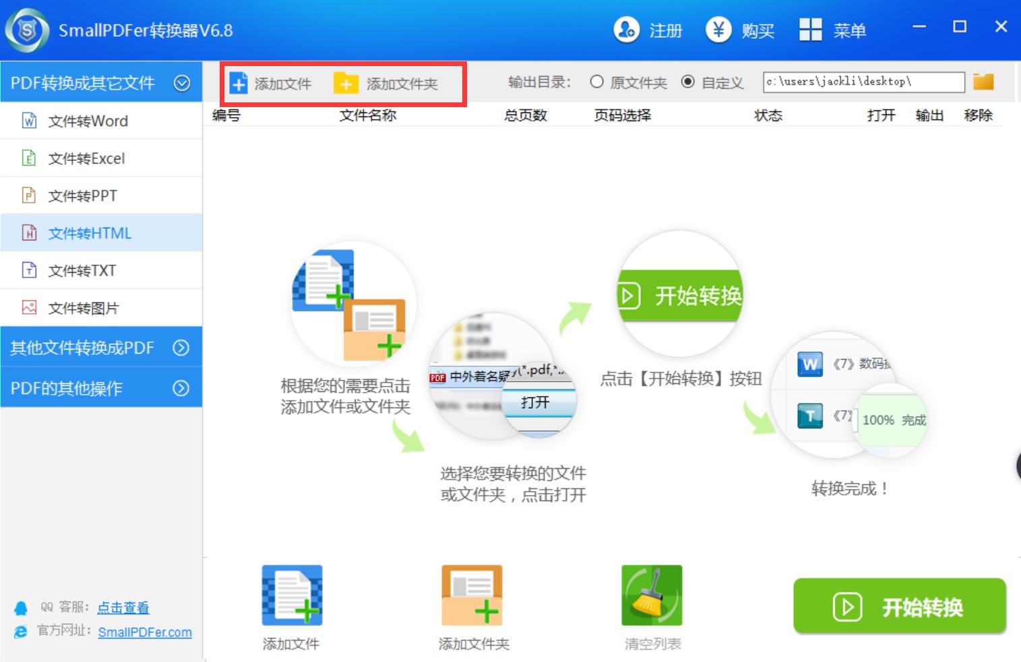Click the QQ bell customer service icon
This screenshot has width=1021, height=662.
21,608
